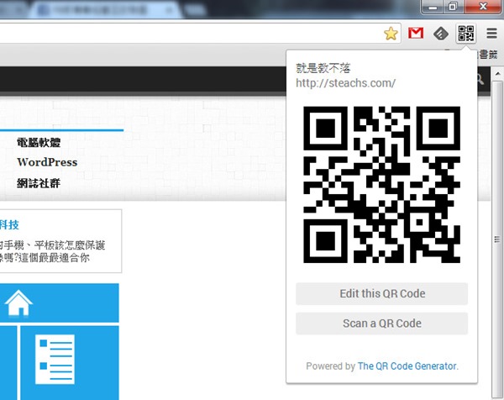Click the site search magnifier icon
Screen dimensions: 504x400
[480, 79]
